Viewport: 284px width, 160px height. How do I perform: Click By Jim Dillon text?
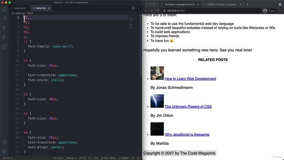pyautogui.click(x=162, y=116)
